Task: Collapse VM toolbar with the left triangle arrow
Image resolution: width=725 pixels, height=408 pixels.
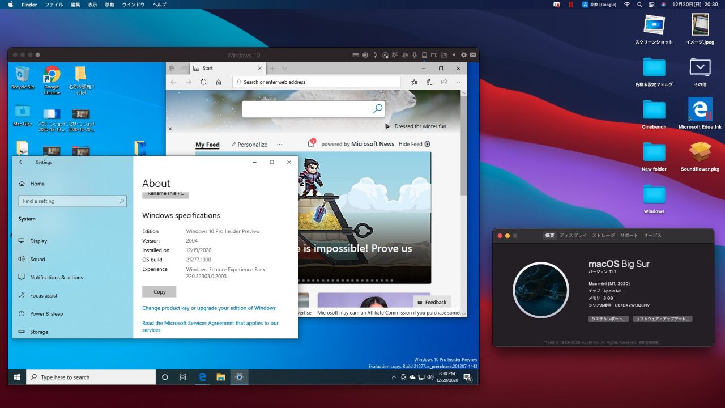Action: 454,55
